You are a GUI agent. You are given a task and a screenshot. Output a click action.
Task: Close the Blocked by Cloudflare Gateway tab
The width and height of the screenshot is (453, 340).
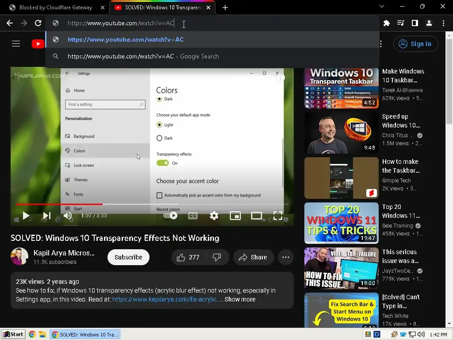[103, 8]
